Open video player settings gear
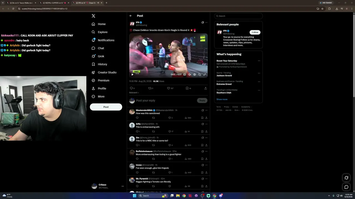This screenshot has height=199, width=355. [x=194, y=74]
